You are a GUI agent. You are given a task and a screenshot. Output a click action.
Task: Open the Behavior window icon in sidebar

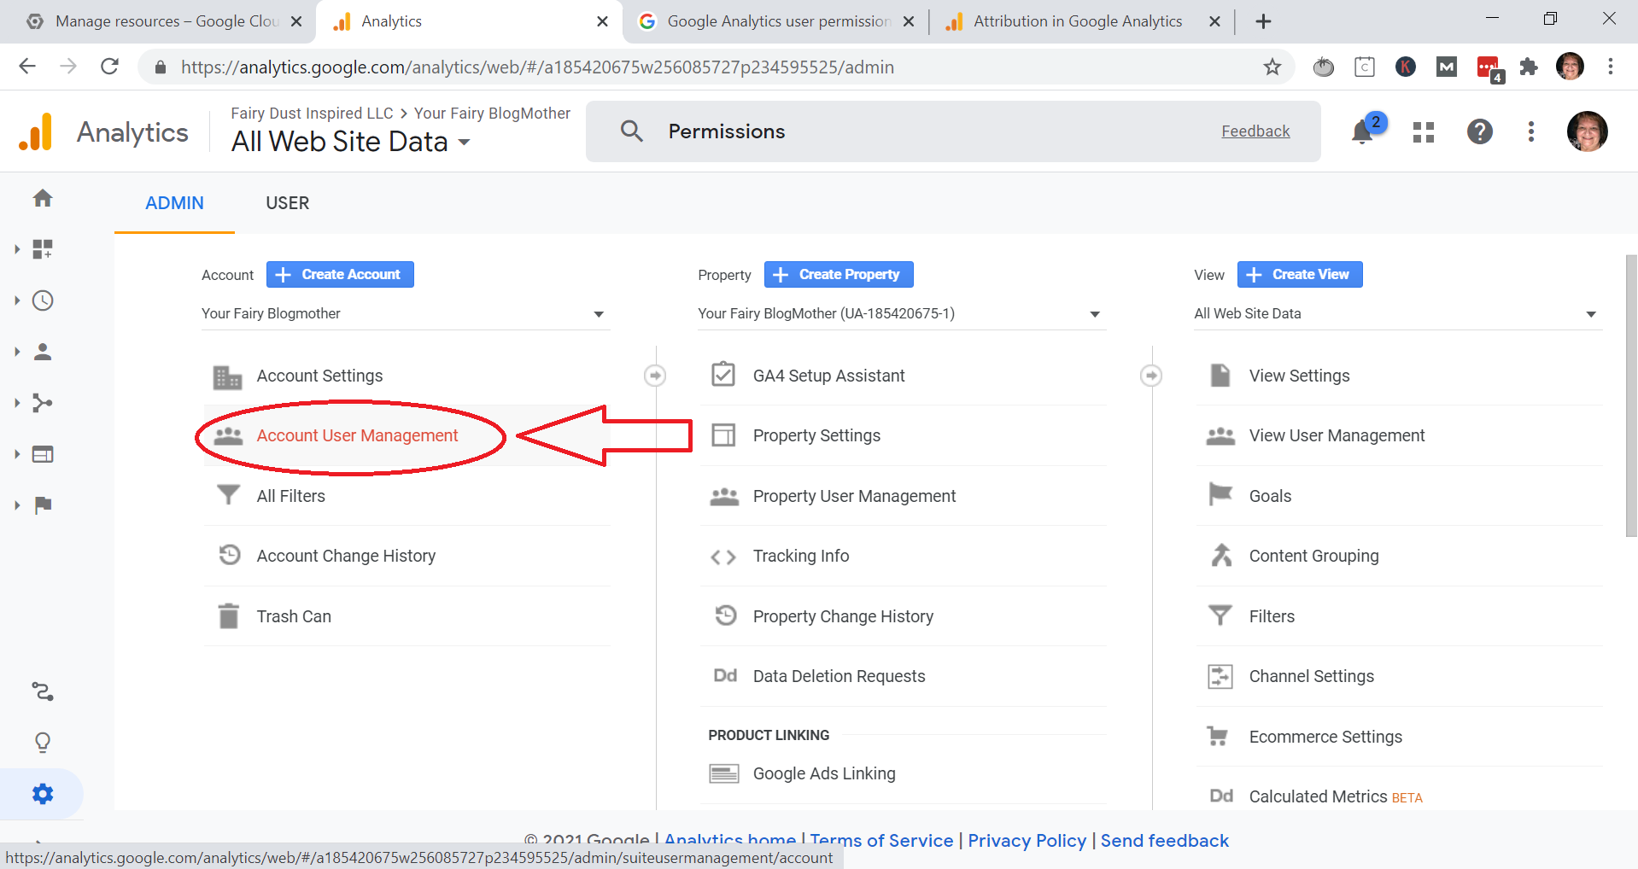(x=43, y=454)
